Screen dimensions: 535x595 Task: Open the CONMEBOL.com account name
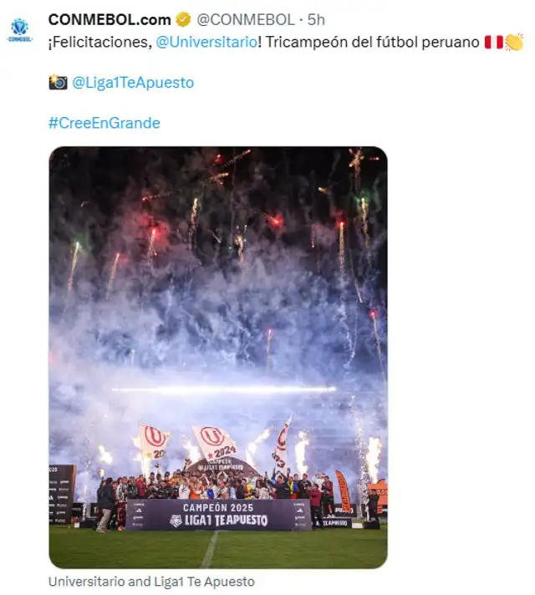(110, 20)
